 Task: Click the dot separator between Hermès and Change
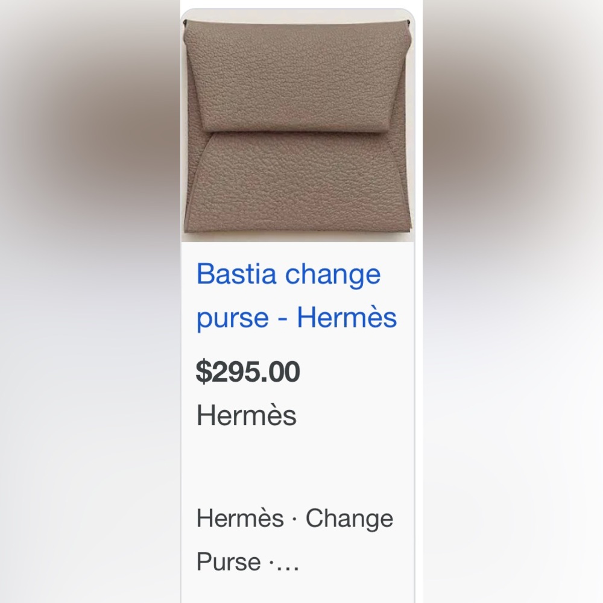click(x=293, y=517)
